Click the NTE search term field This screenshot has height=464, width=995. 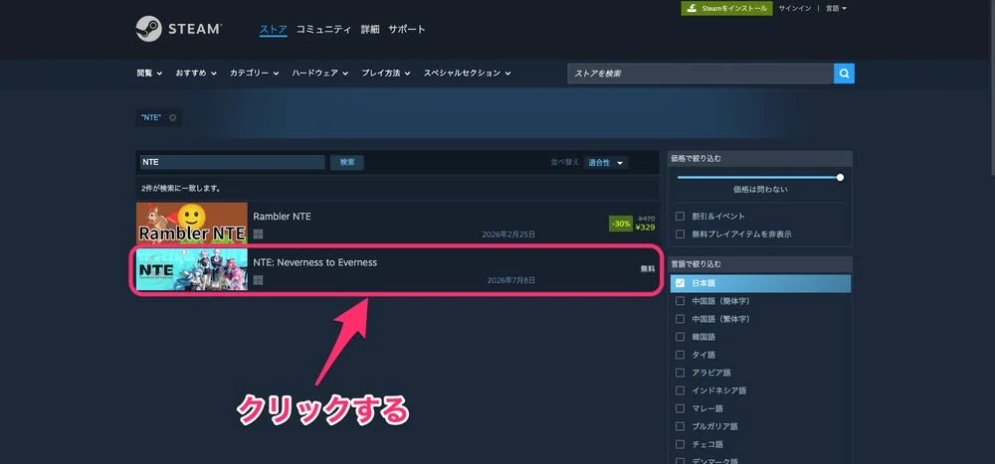coord(232,162)
